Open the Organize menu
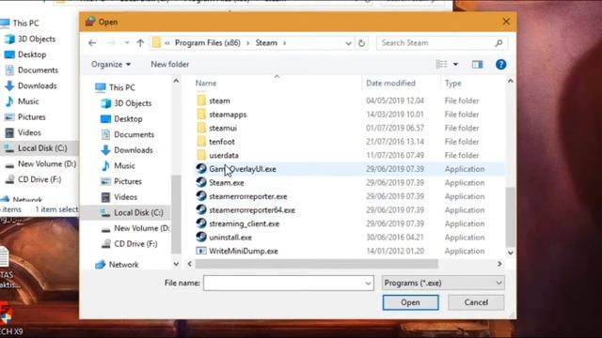602x338 pixels. (111, 65)
